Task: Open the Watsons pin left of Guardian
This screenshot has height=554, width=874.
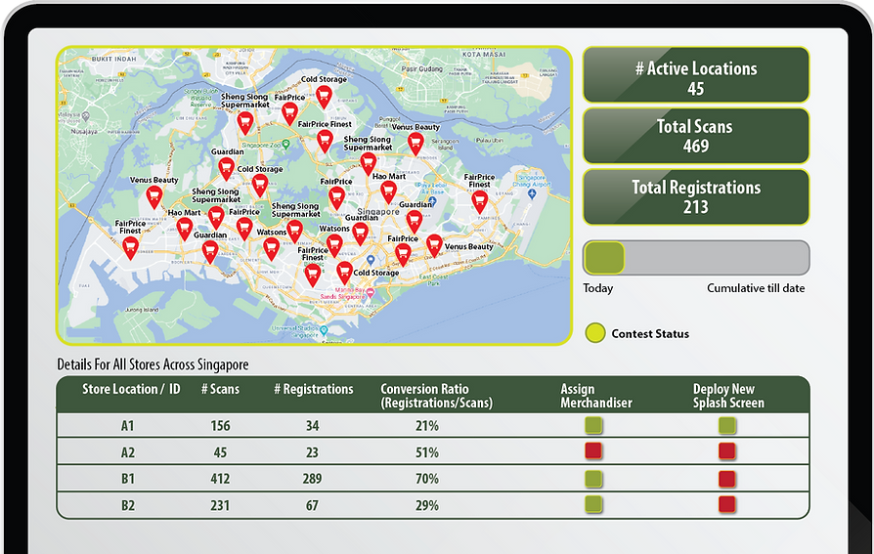Action: pyautogui.click(x=334, y=246)
